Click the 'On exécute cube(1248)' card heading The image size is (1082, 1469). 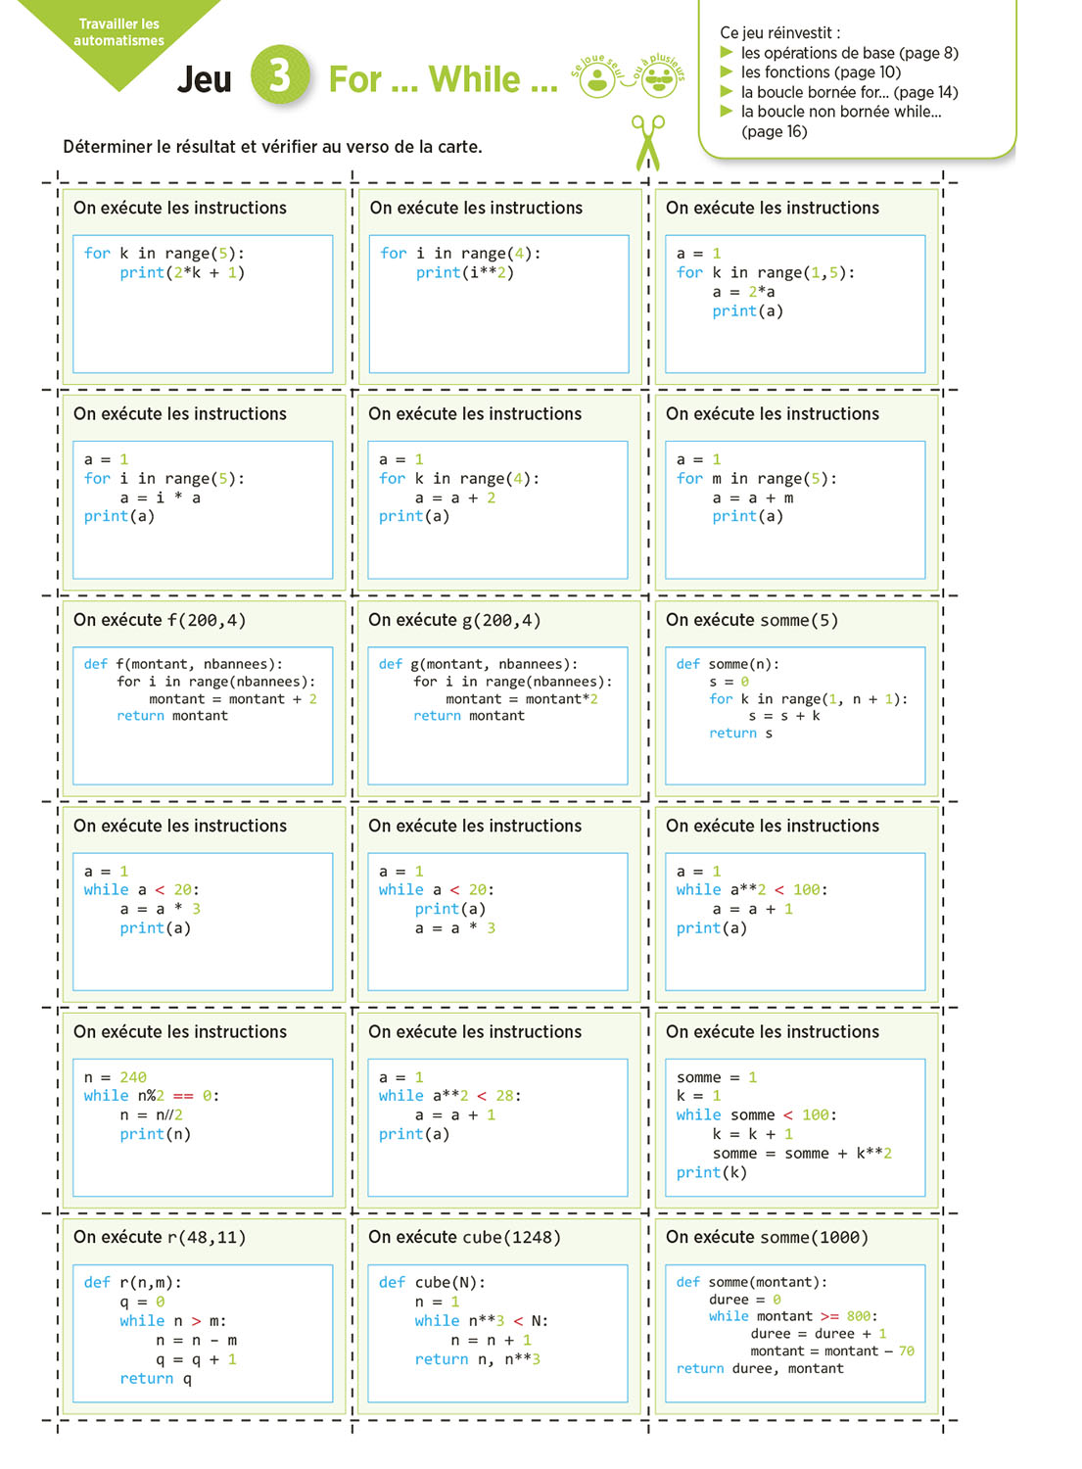pos(464,1238)
